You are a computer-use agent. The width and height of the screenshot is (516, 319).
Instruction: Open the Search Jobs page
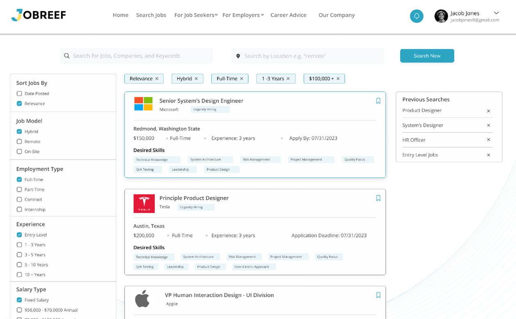[151, 15]
